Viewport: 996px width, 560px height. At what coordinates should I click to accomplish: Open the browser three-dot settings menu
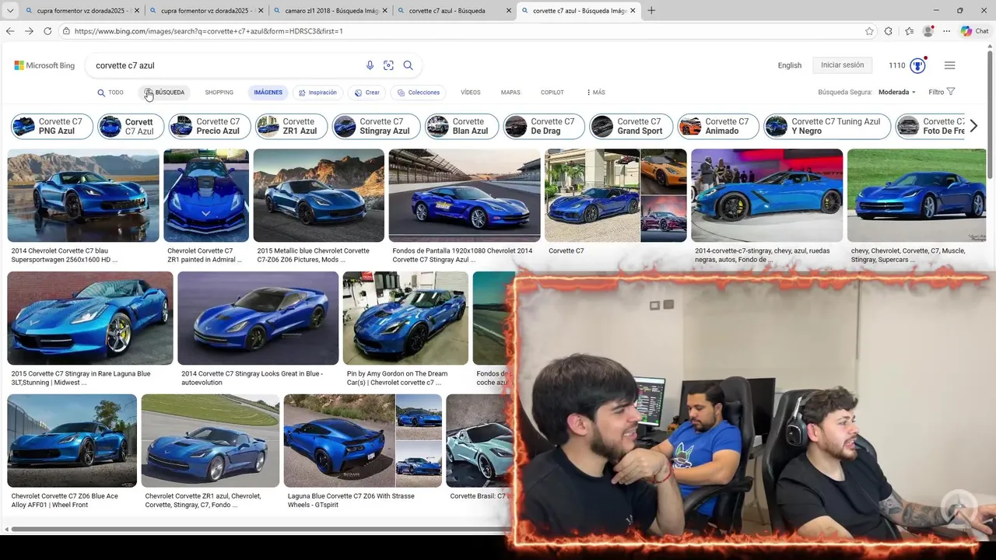pyautogui.click(x=946, y=31)
